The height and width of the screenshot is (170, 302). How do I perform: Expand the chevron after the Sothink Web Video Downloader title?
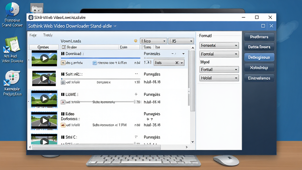point(115,26)
